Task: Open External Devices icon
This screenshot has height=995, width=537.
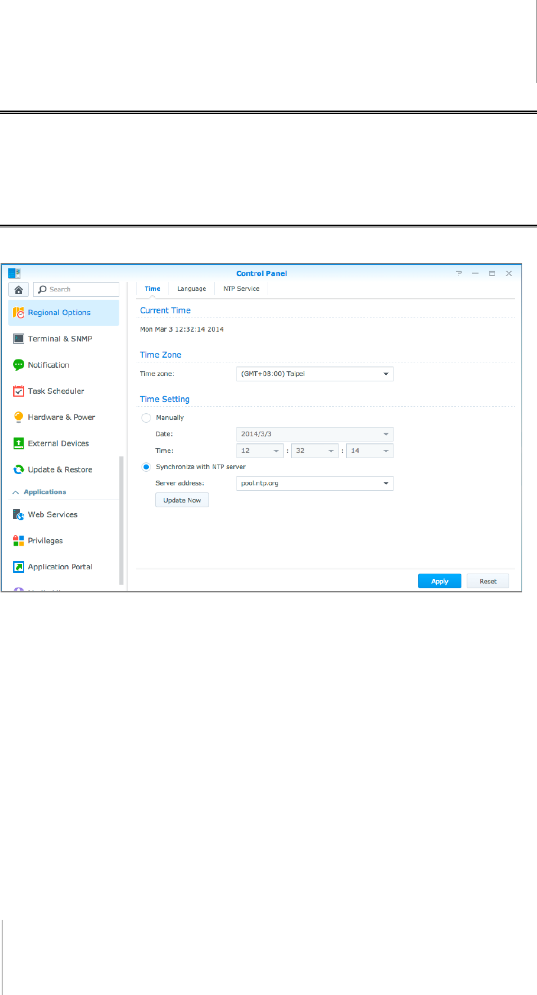Action: [18, 443]
